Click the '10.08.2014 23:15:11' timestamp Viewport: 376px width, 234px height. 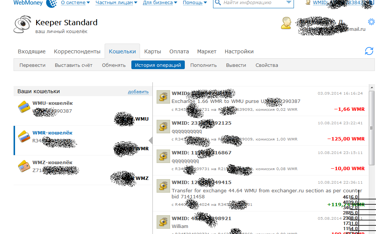pyautogui.click(x=340, y=152)
